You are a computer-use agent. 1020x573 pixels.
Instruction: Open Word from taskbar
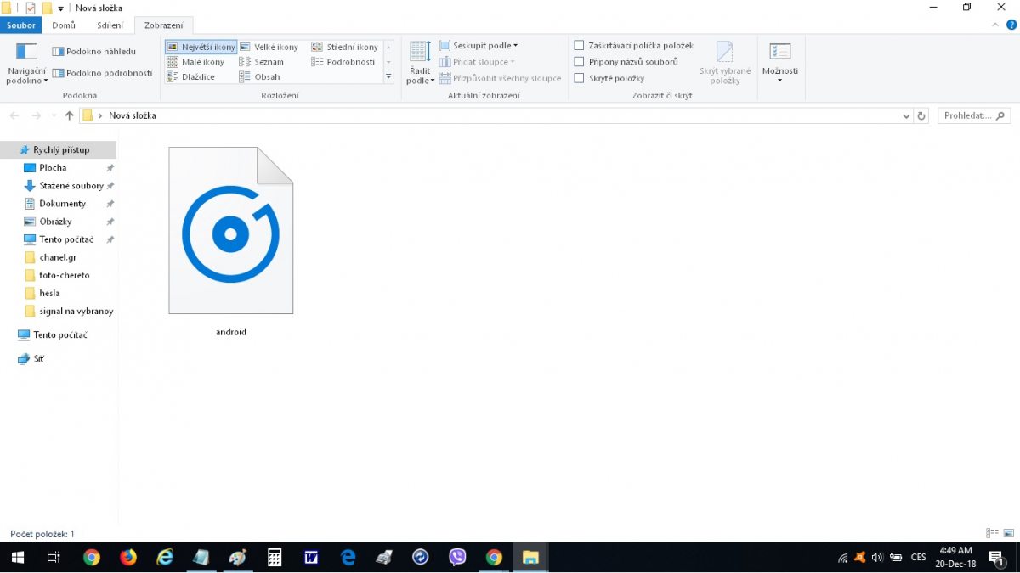tap(311, 558)
